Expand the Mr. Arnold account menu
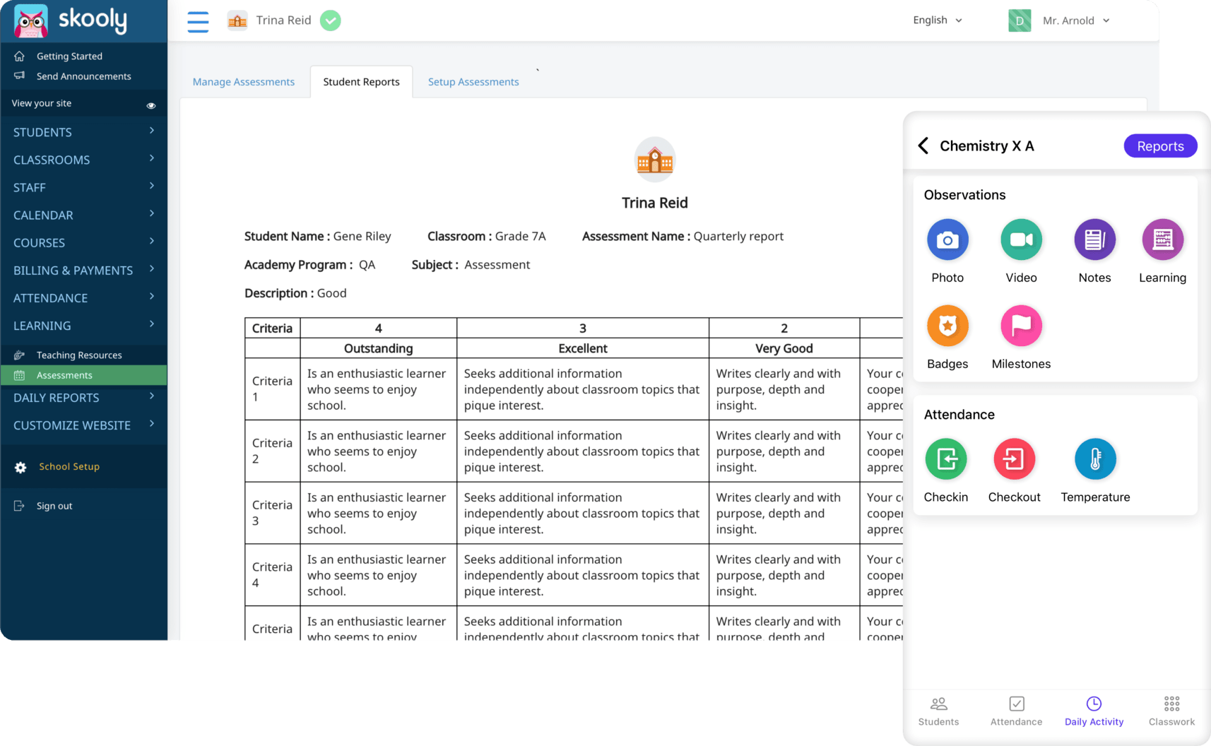This screenshot has width=1211, height=746. pos(1075,20)
